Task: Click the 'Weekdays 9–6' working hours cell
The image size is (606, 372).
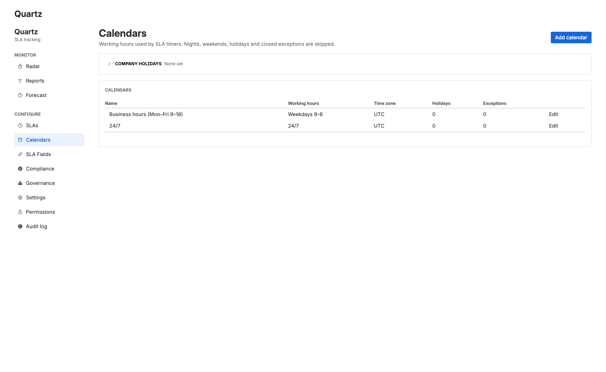Action: point(305,114)
